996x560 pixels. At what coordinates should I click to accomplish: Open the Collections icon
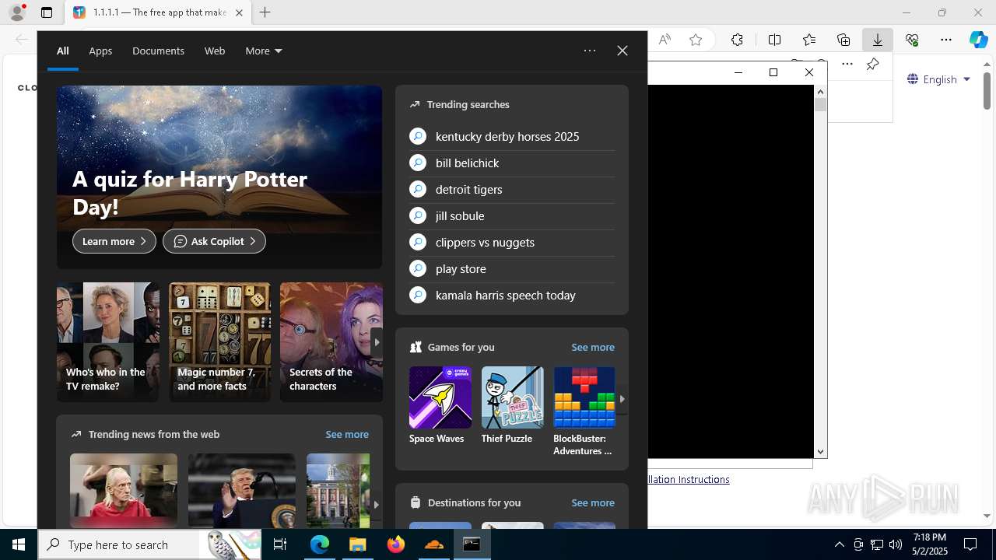tap(843, 40)
